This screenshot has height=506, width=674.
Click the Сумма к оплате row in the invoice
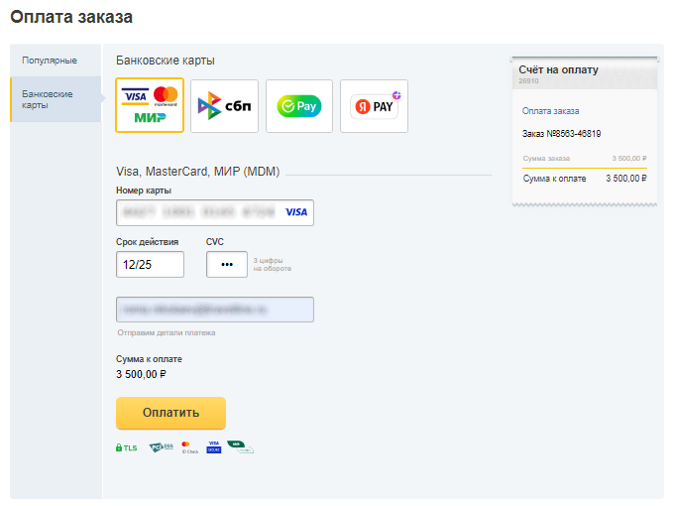(x=585, y=179)
